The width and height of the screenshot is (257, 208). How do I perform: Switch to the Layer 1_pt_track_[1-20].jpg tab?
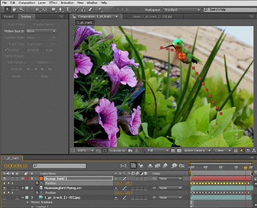(x=152, y=17)
